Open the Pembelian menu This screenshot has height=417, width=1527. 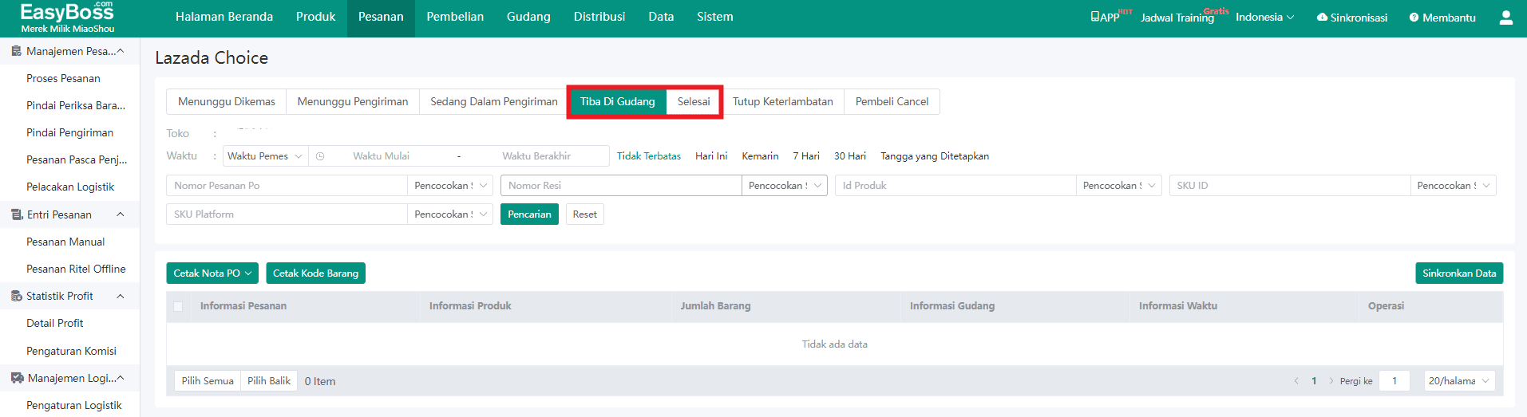pyautogui.click(x=455, y=17)
